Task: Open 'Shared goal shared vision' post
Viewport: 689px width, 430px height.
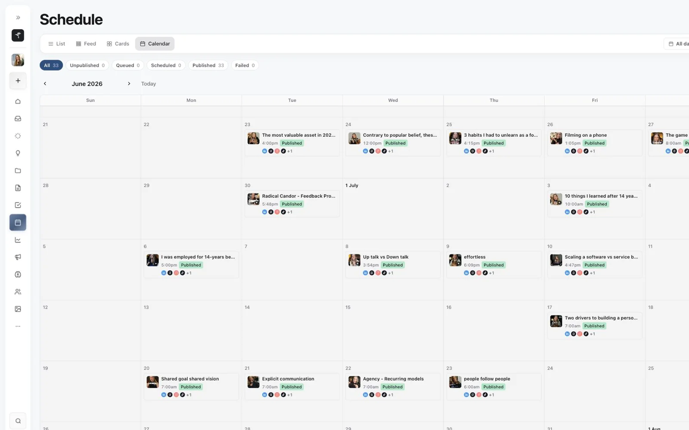Action: click(x=191, y=387)
